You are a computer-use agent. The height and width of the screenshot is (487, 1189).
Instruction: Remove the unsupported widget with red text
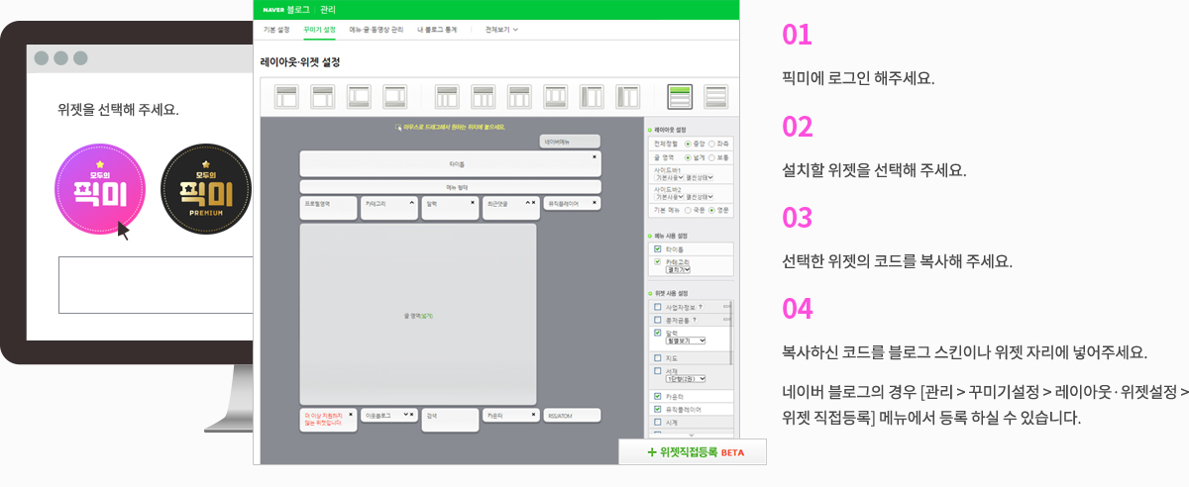pyautogui.click(x=351, y=414)
